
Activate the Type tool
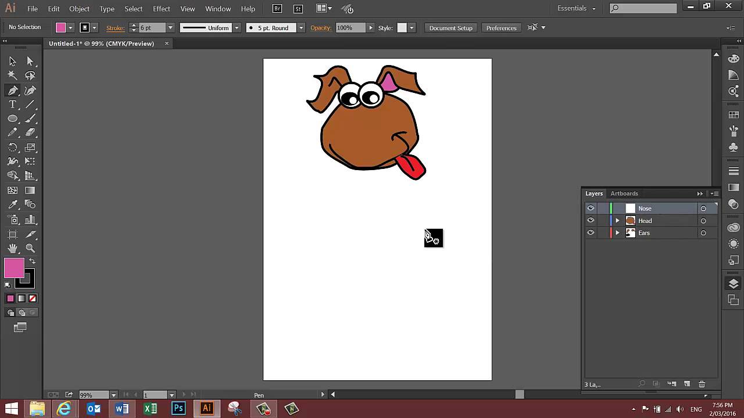(12, 105)
